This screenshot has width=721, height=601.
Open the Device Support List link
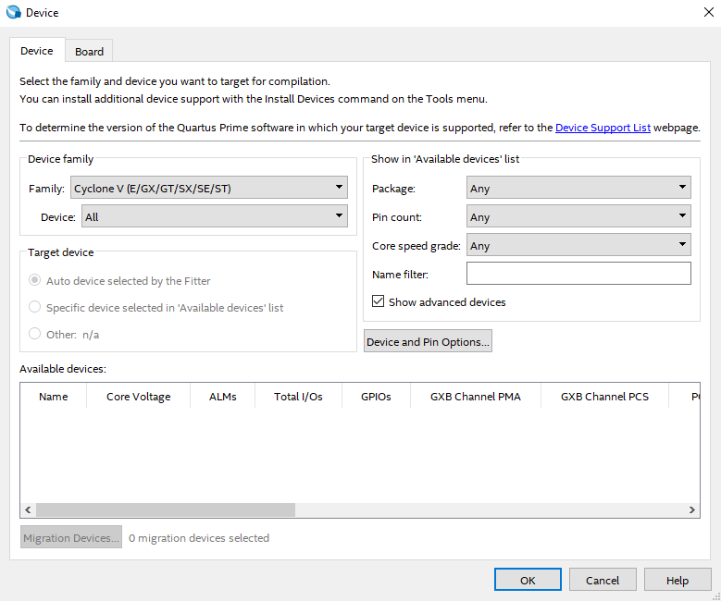pyautogui.click(x=603, y=128)
